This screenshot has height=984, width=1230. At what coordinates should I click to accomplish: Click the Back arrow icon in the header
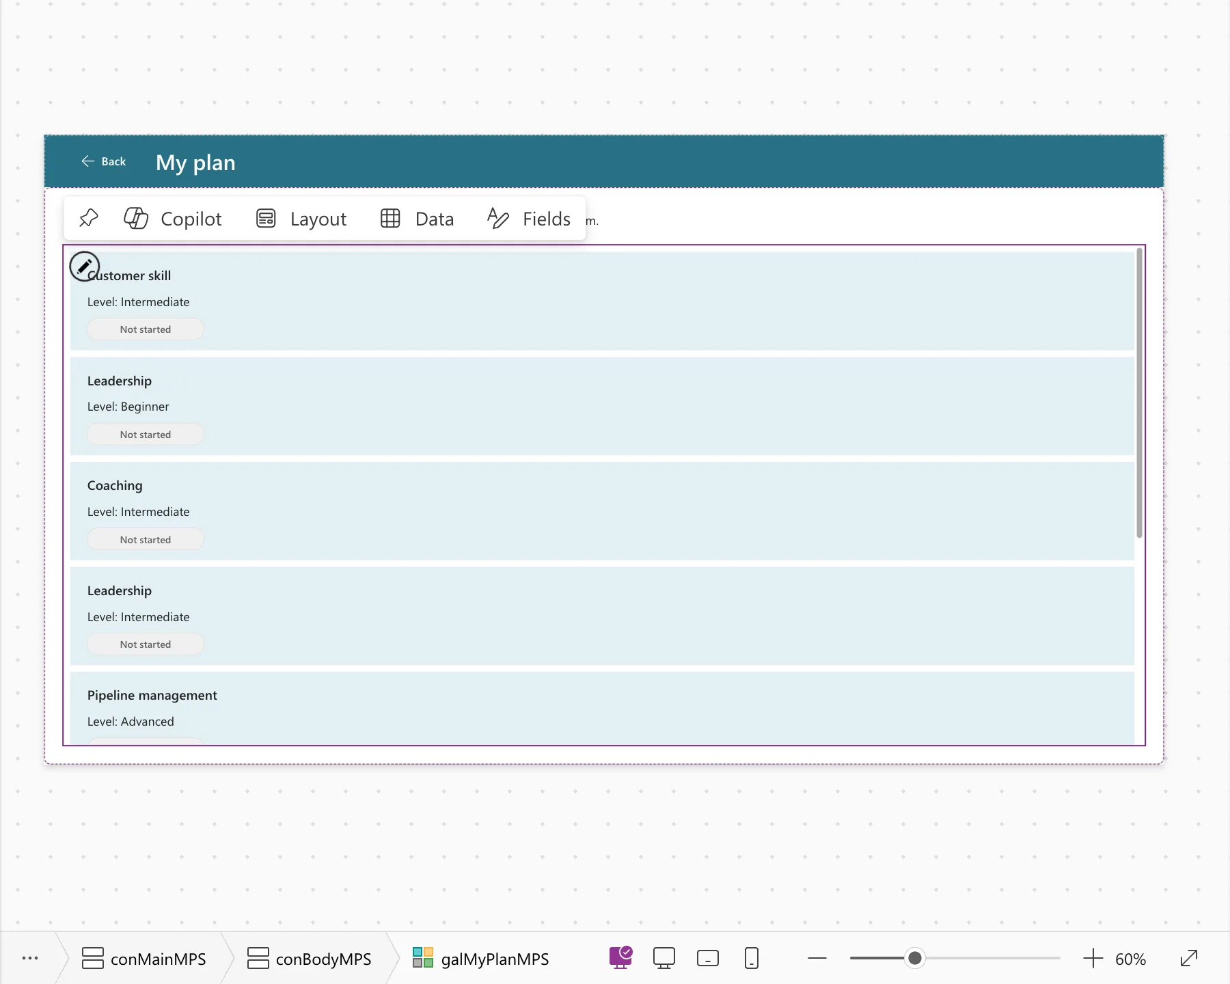[87, 161]
